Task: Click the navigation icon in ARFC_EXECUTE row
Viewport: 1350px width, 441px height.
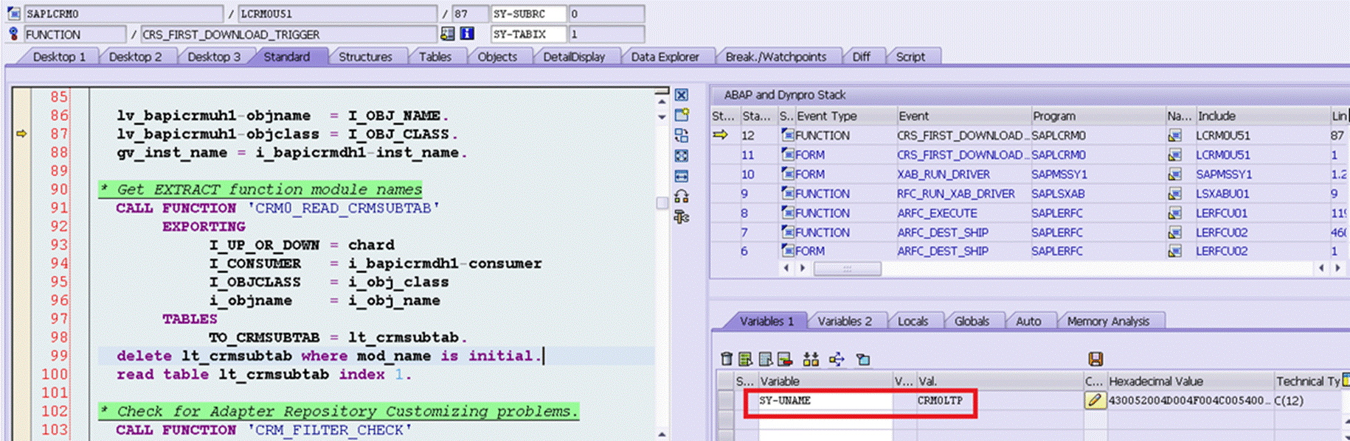Action: pyautogui.click(x=1174, y=213)
